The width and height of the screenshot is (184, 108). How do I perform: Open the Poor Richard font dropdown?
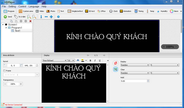[x=65, y=60]
